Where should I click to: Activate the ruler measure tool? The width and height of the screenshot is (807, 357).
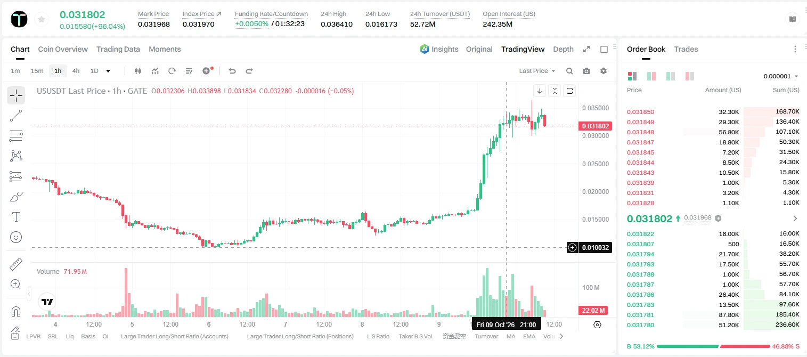point(16,264)
